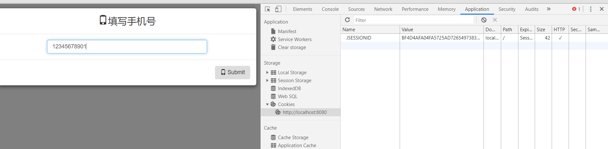608x149 pixels.
Task: Click the red error count indicator
Action: [x=576, y=9]
